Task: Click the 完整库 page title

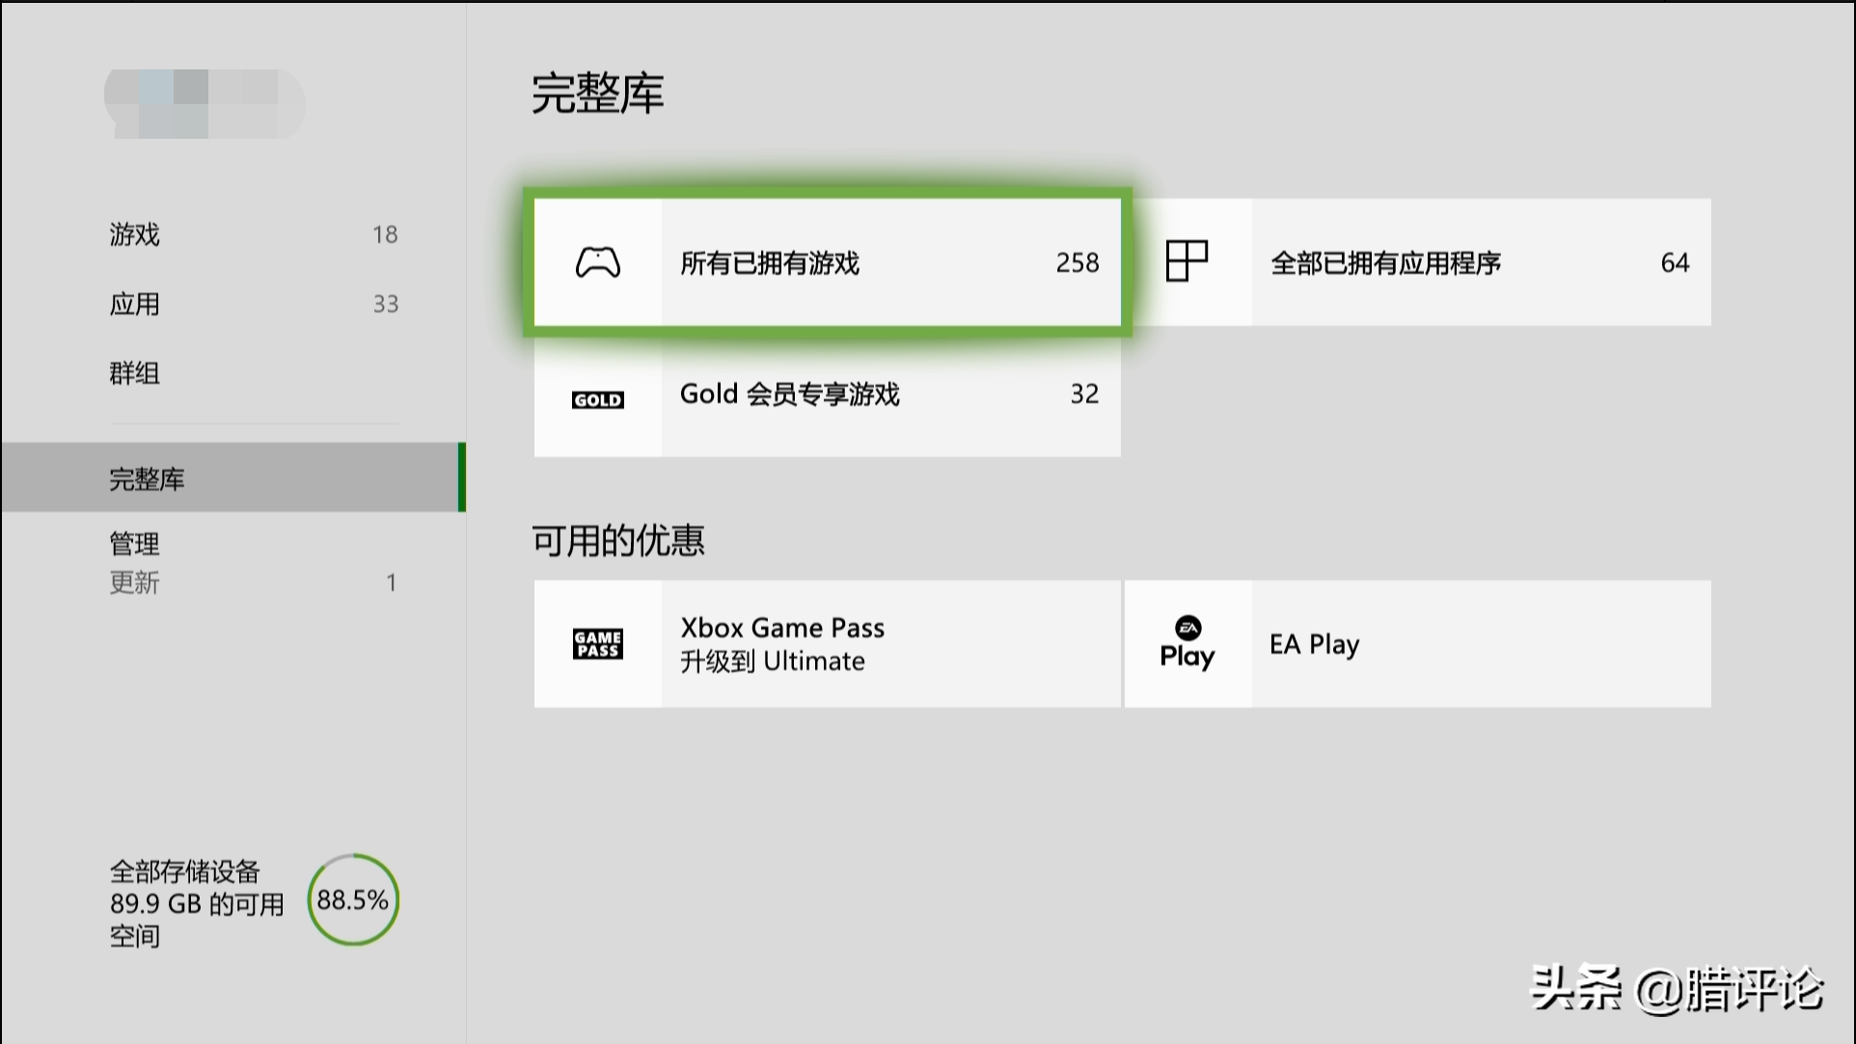Action: pos(597,94)
